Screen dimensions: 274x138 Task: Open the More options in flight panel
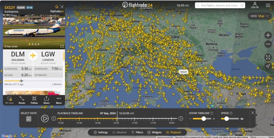59,100
